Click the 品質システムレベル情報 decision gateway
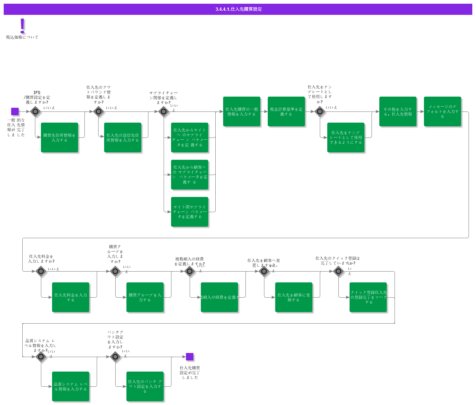Screen dimensions: 476x405 (x=41, y=357)
